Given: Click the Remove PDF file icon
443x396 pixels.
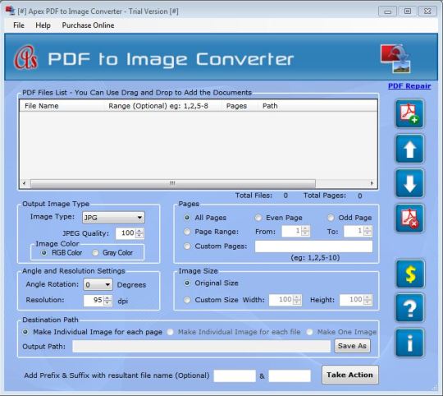Looking at the screenshot, I should click(409, 218).
